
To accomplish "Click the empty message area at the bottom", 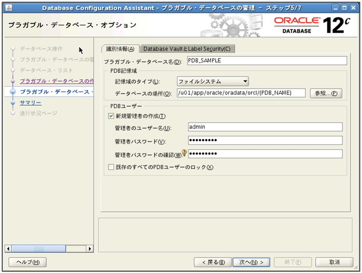I will [225, 235].
